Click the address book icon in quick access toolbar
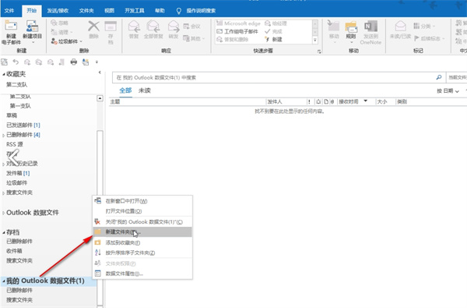467x308 pixels. (86, 62)
